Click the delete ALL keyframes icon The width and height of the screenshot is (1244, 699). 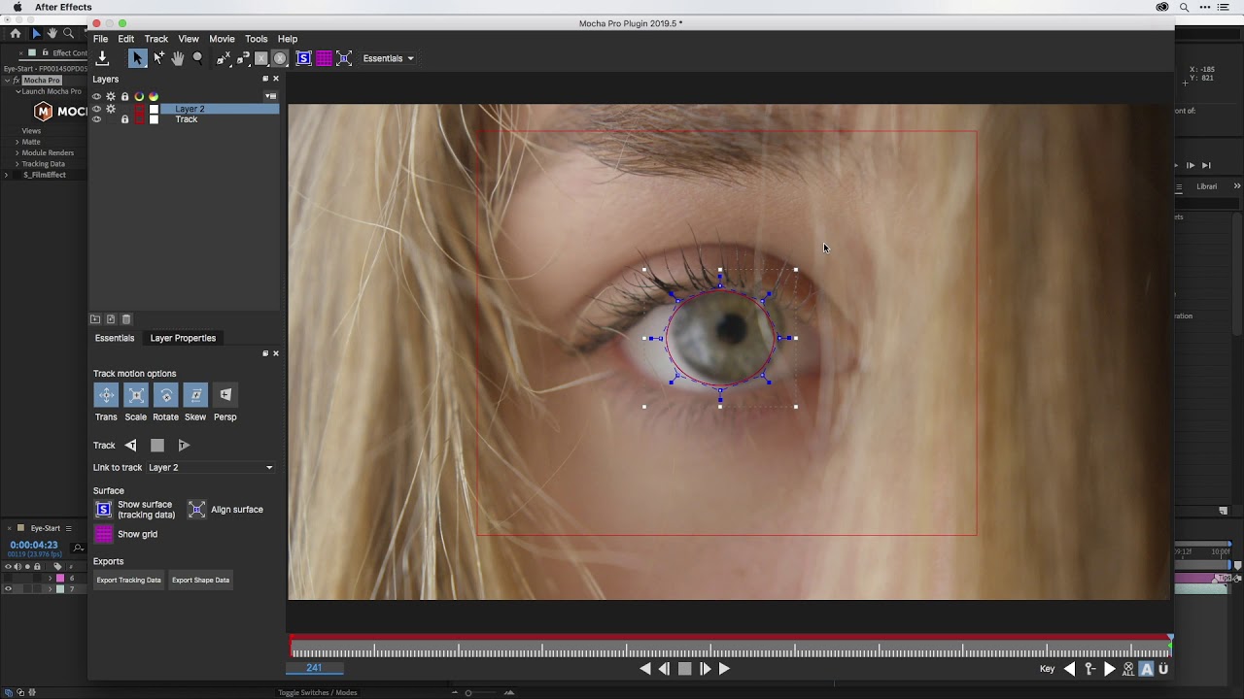click(1128, 669)
